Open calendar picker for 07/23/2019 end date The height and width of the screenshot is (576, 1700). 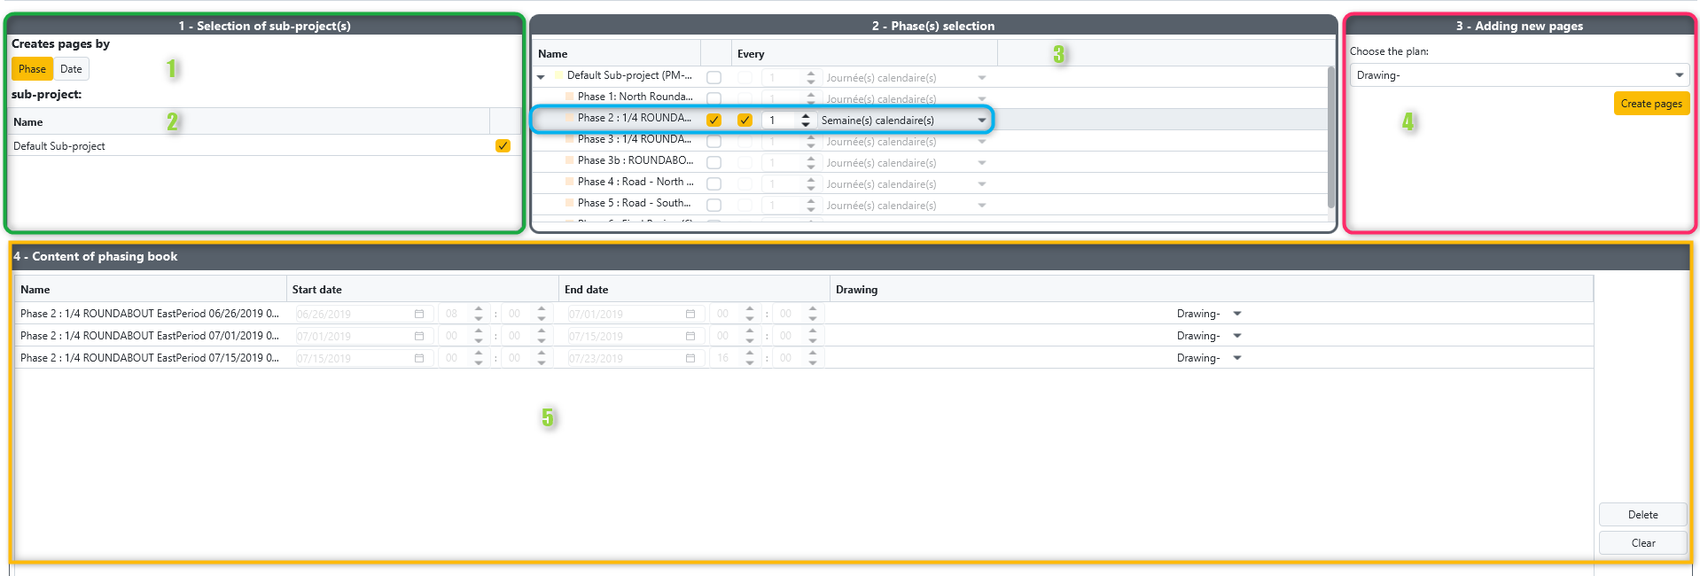click(x=690, y=358)
